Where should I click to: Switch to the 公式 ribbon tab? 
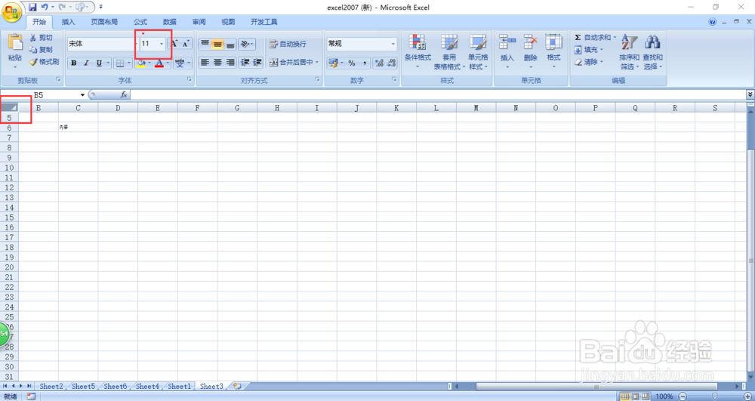[x=140, y=22]
